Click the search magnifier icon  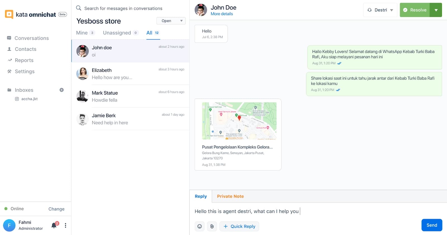(x=79, y=8)
